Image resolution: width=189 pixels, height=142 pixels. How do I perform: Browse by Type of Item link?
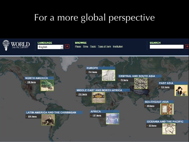click(x=104, y=47)
